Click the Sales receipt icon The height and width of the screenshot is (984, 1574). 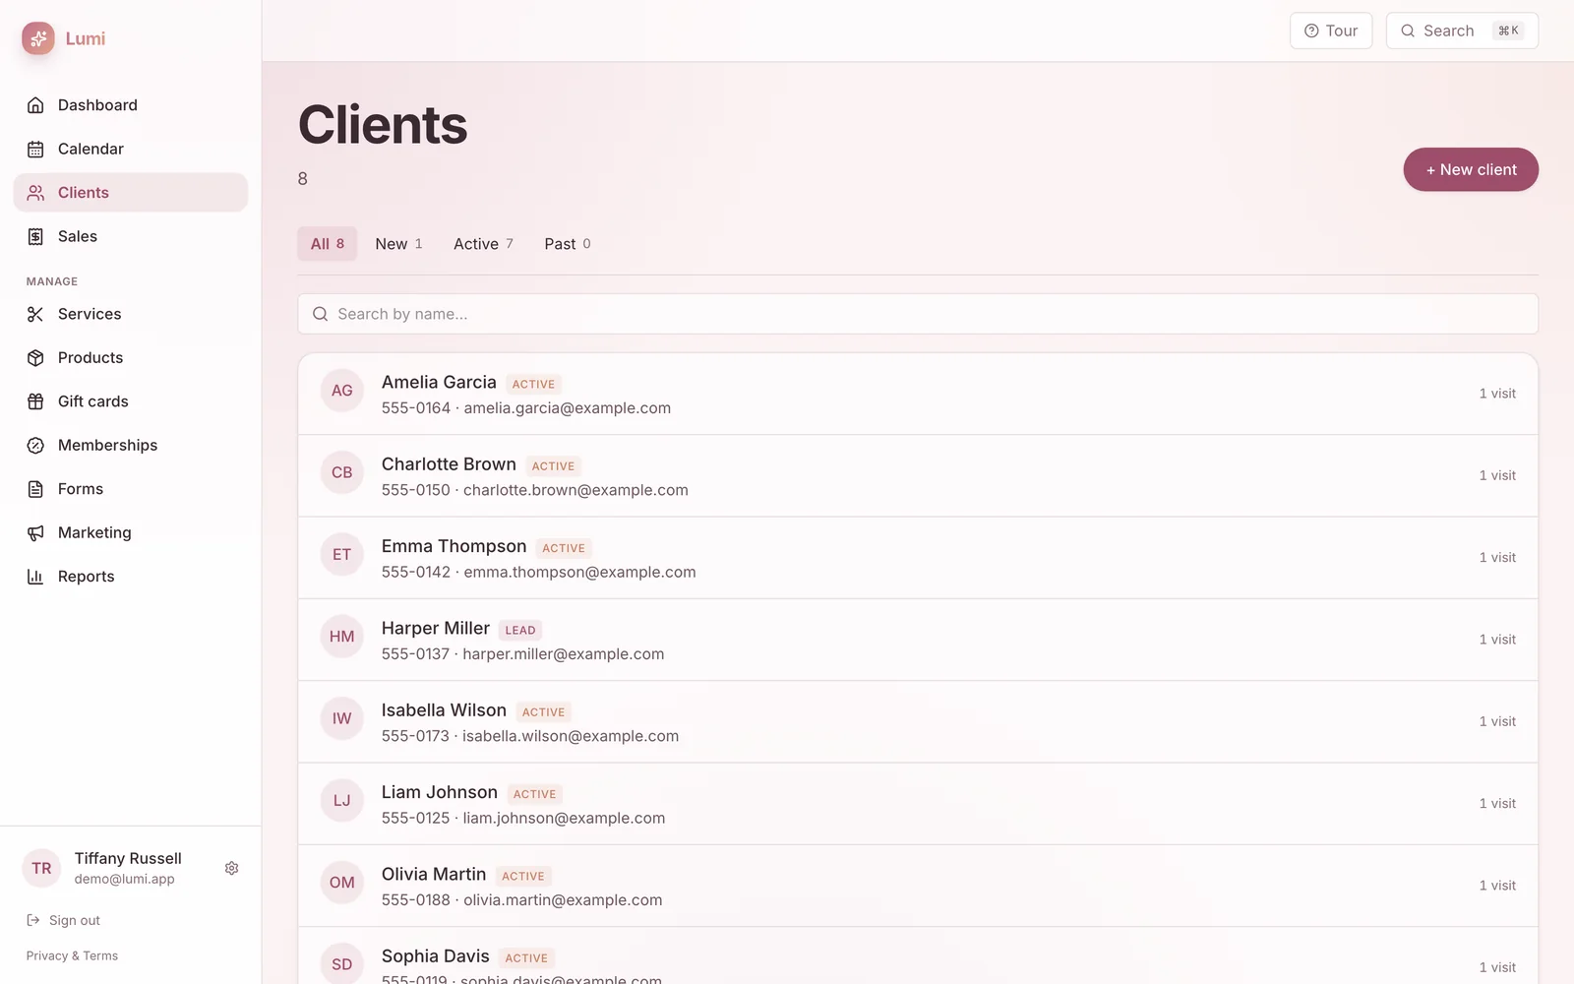click(35, 236)
